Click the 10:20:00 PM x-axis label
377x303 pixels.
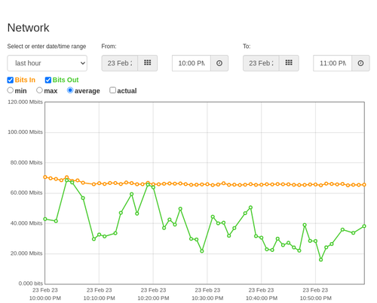tap(153, 298)
